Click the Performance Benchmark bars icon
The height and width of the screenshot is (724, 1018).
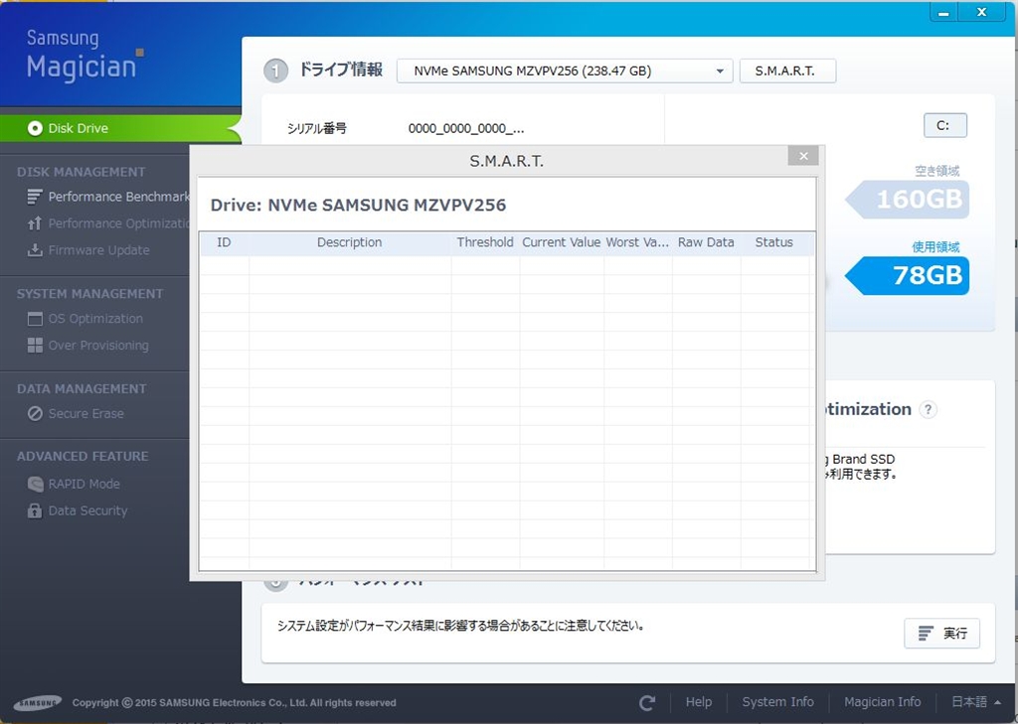(x=35, y=197)
